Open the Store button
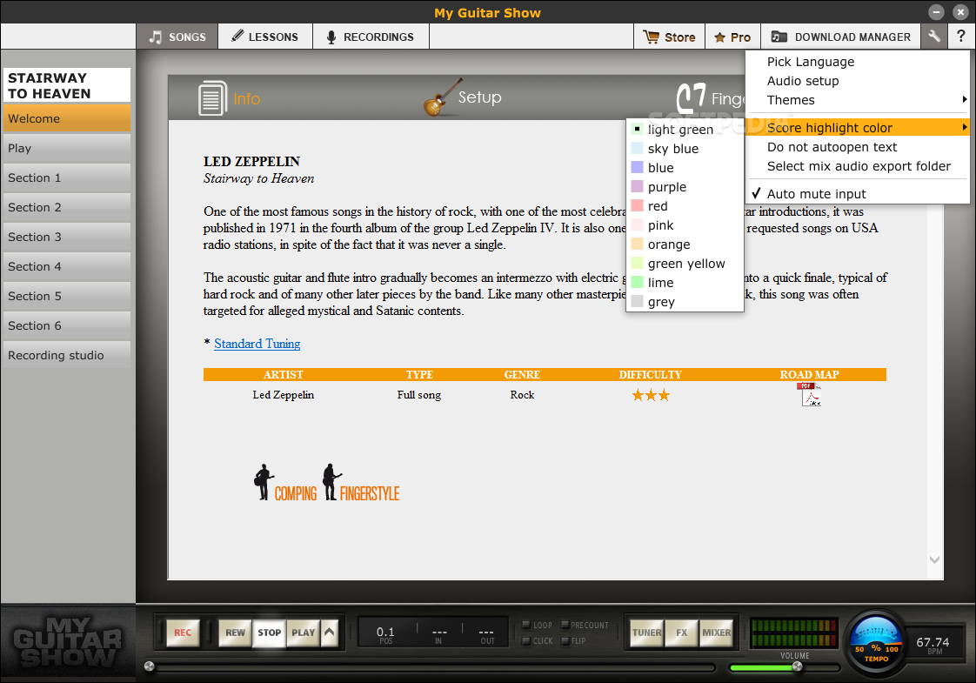 [669, 37]
